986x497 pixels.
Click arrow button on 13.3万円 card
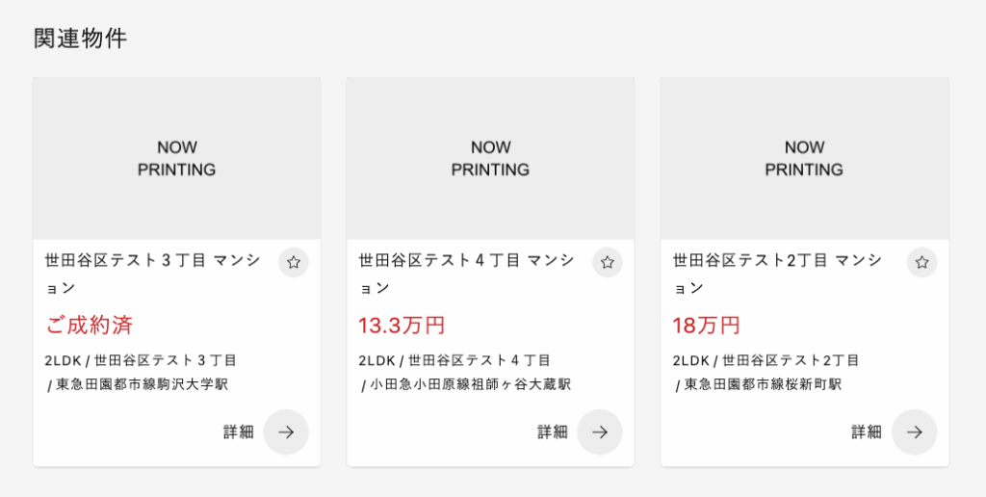(600, 432)
